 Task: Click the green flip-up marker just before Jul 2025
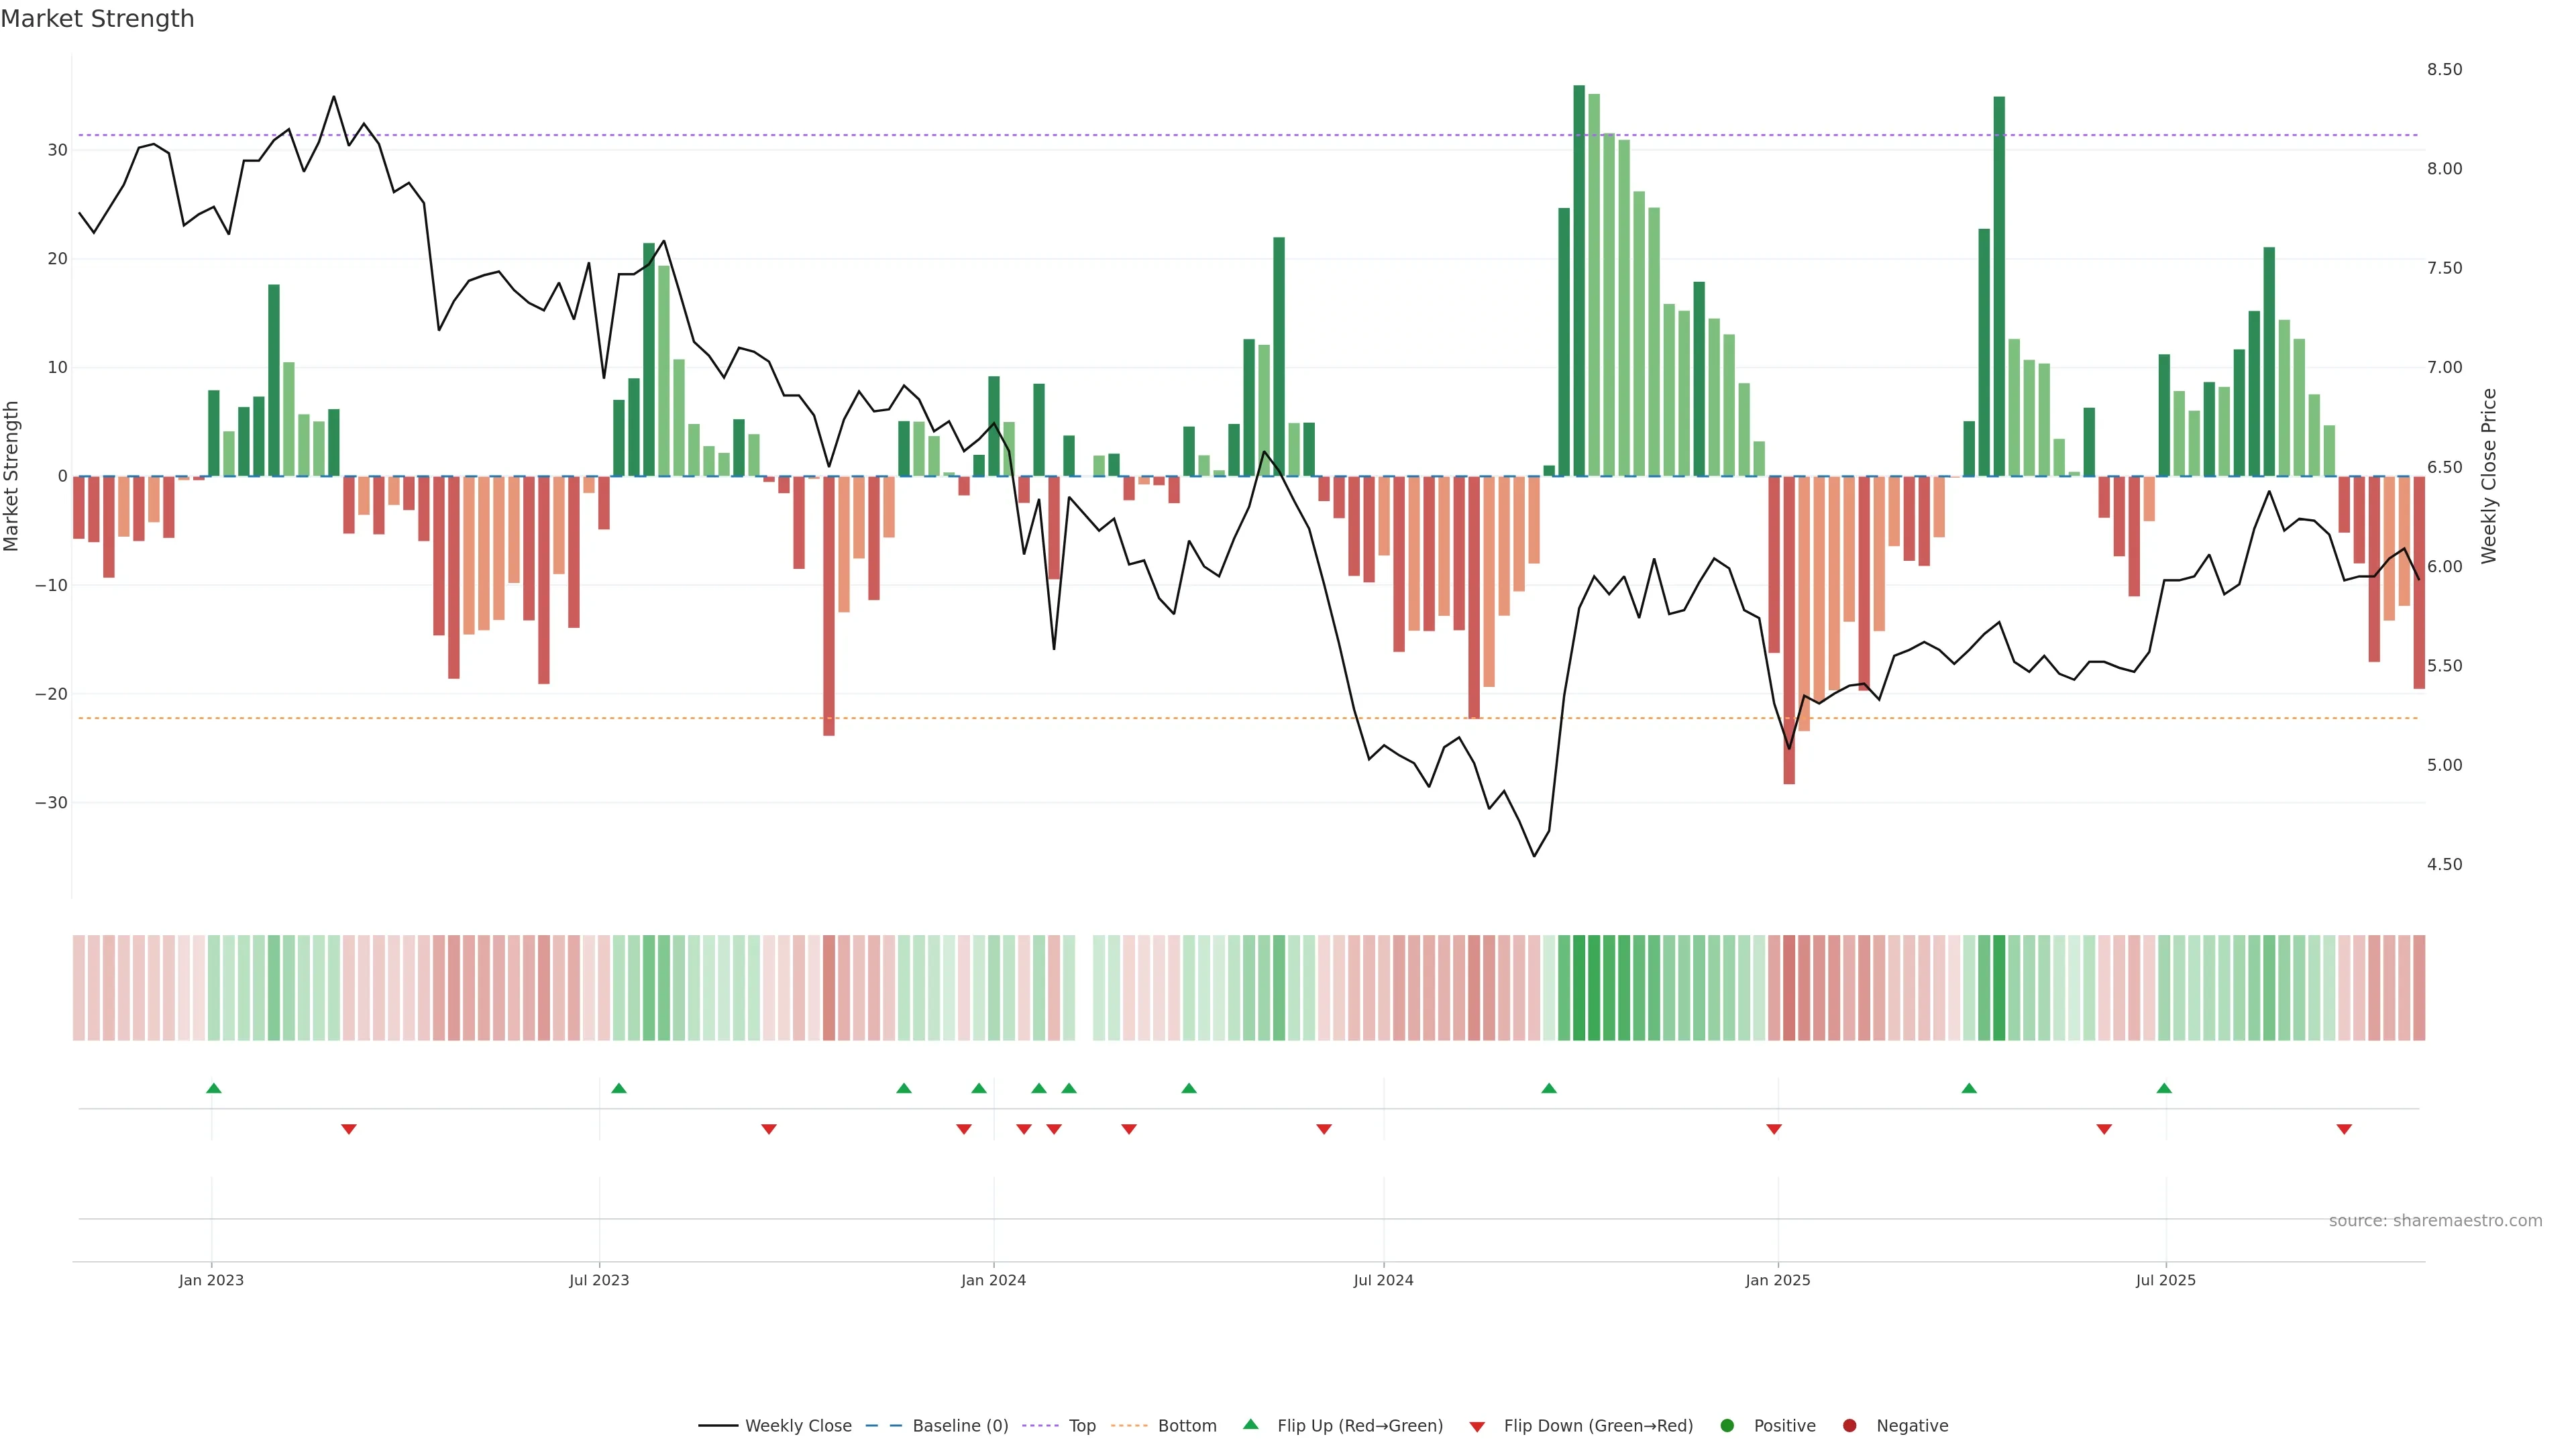2164,1088
